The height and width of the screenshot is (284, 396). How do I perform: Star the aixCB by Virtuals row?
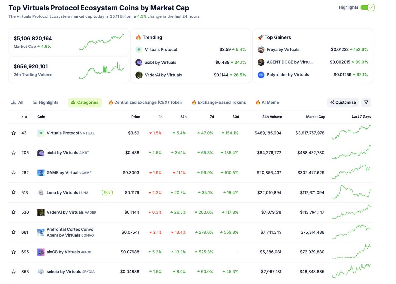tap(14, 252)
